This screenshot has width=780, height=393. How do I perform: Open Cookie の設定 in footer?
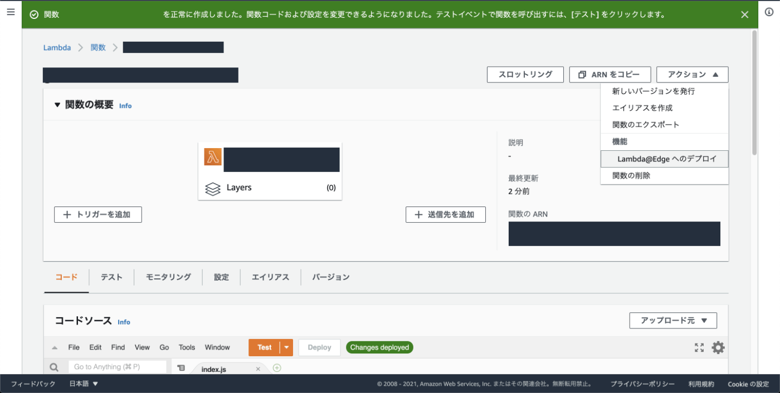point(748,384)
